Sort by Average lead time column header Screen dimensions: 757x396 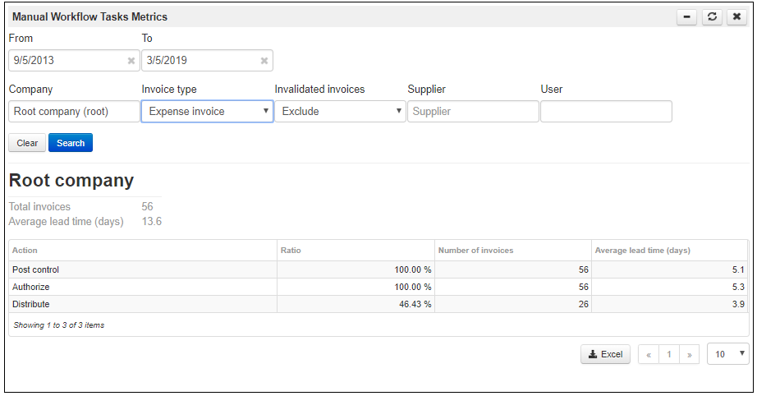coord(670,251)
